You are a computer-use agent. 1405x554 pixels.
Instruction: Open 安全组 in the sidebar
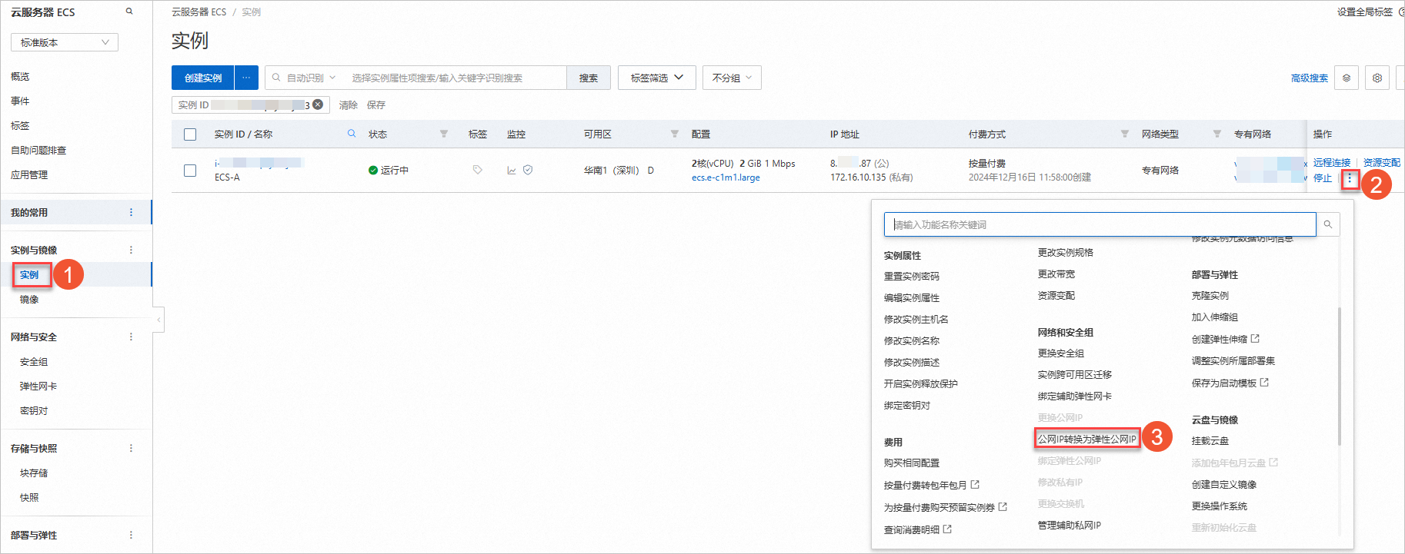click(34, 361)
